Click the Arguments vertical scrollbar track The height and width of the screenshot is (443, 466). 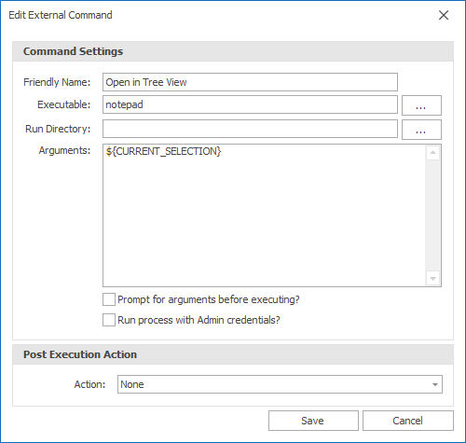tap(432, 215)
